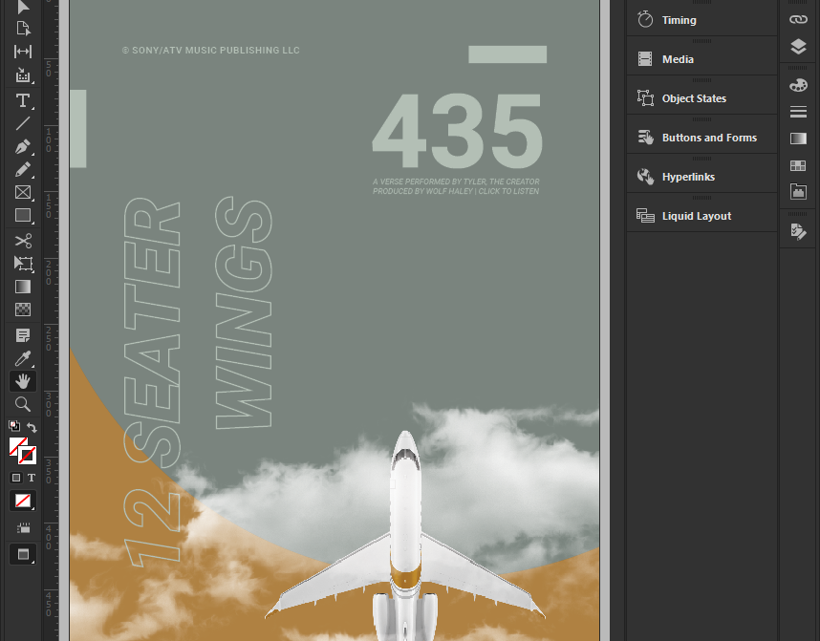Select the Pencil tool
The image size is (820, 641).
click(23, 169)
